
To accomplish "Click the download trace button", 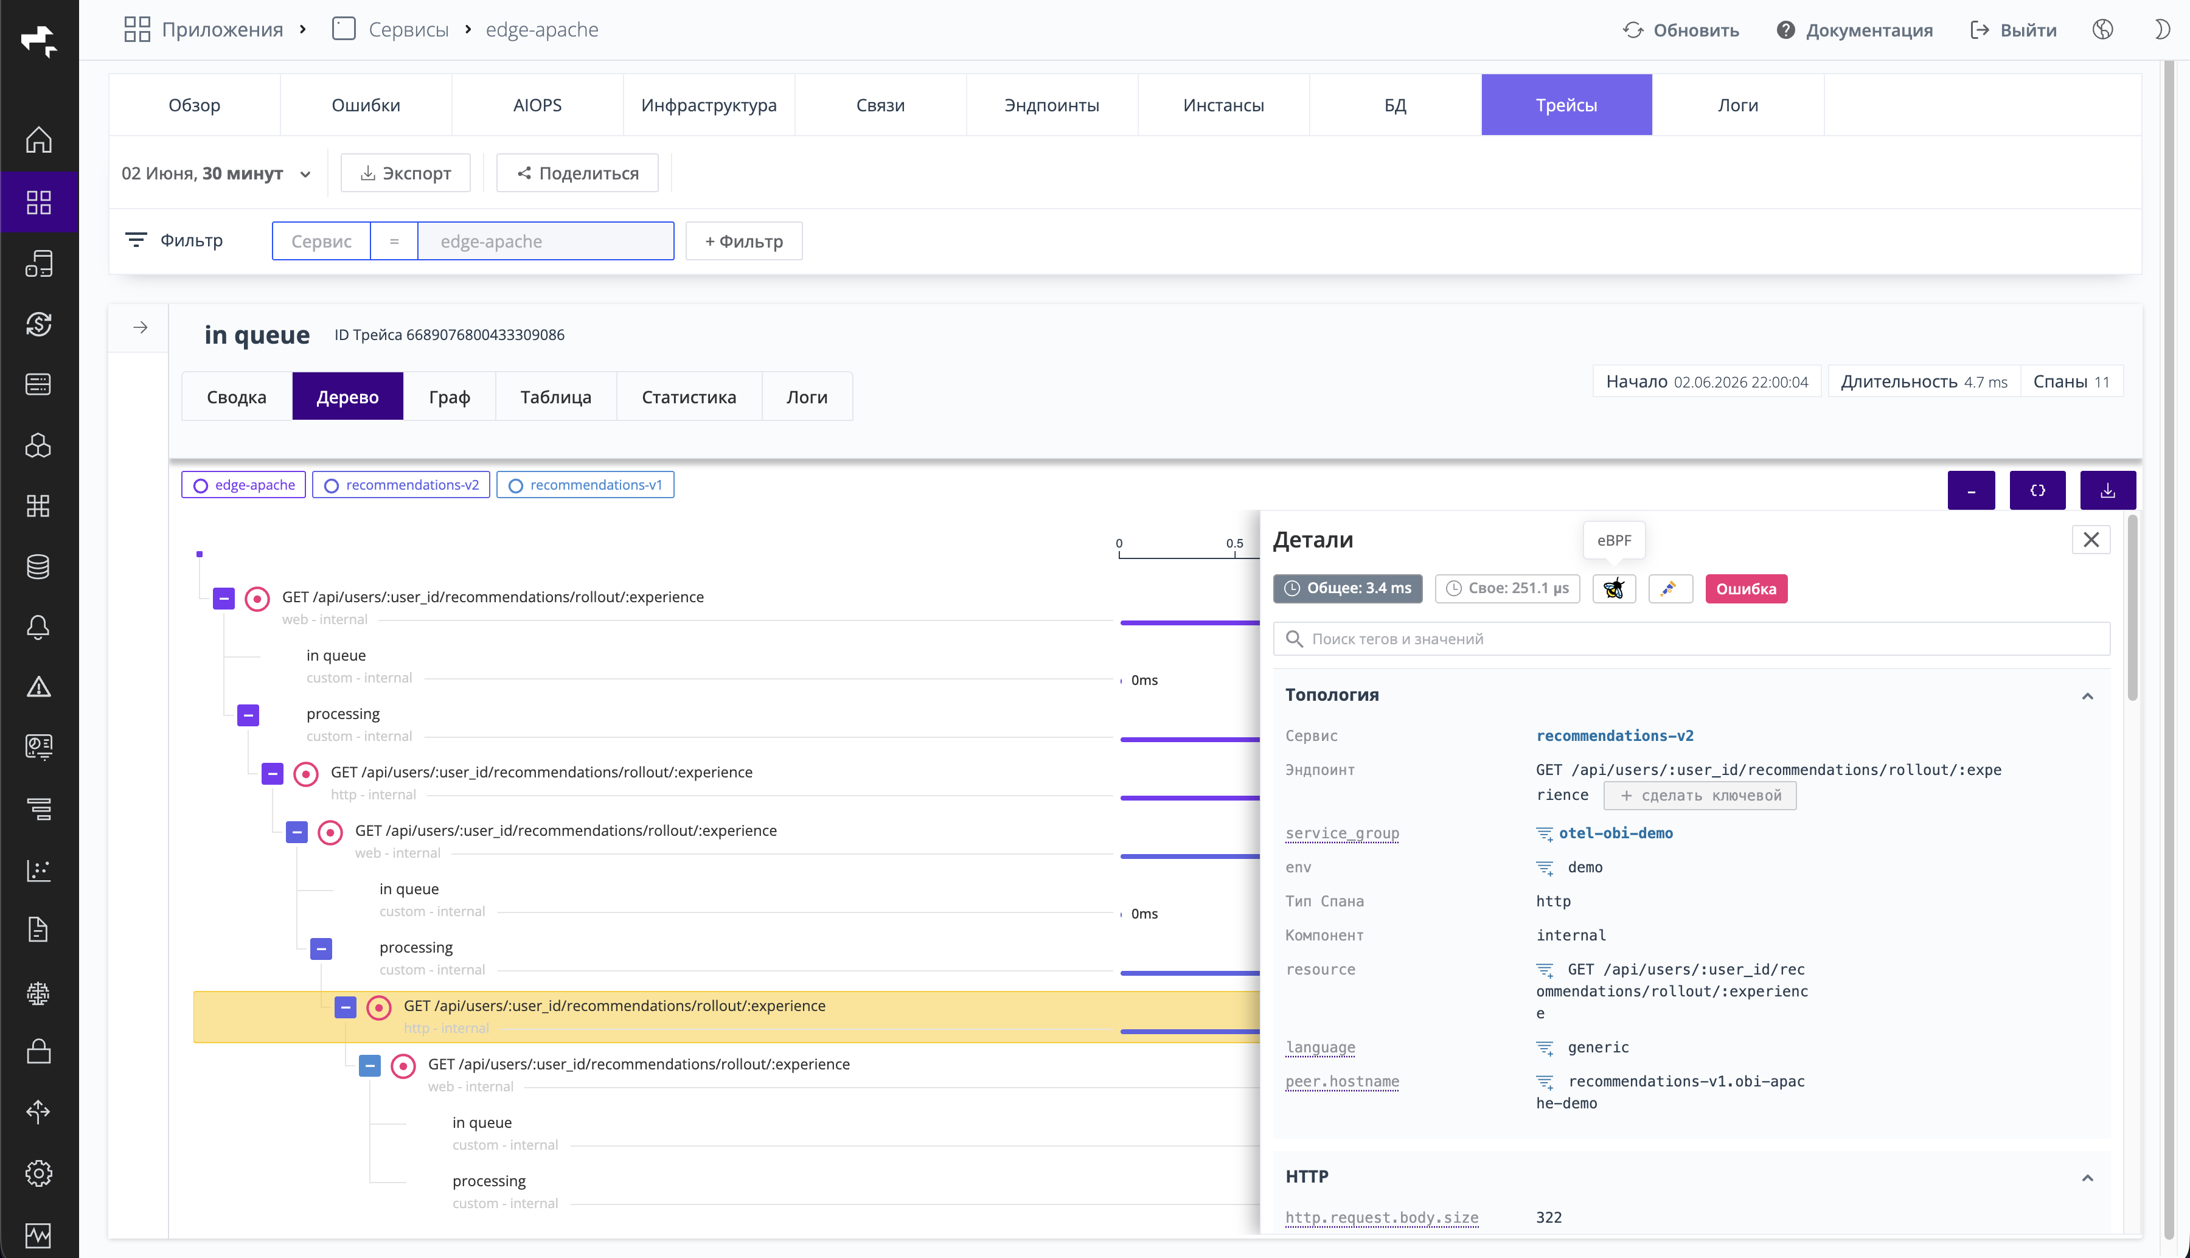I will pyautogui.click(x=2108, y=490).
